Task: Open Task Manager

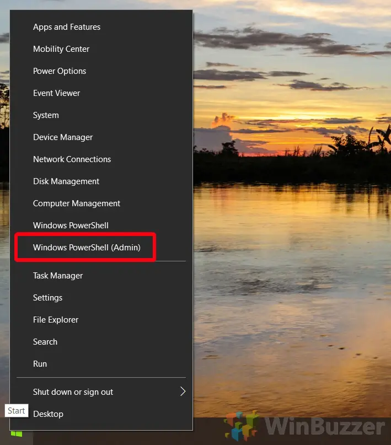Action: pos(101,276)
